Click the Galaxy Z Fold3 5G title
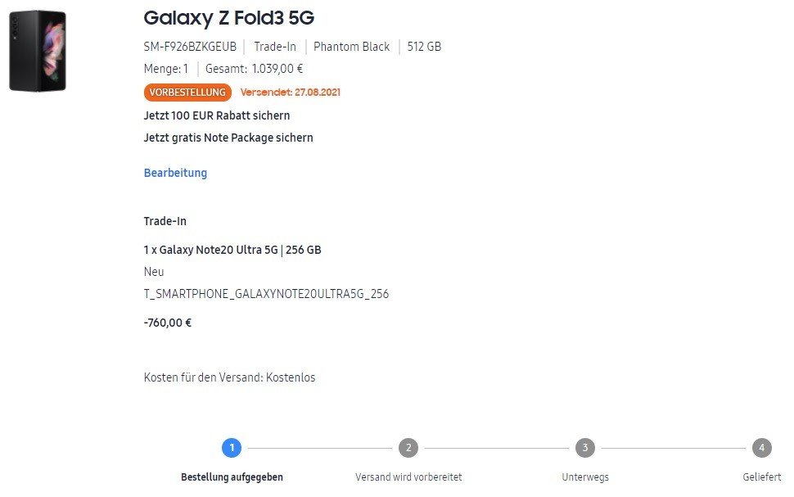This screenshot has height=497, width=794. [x=229, y=18]
